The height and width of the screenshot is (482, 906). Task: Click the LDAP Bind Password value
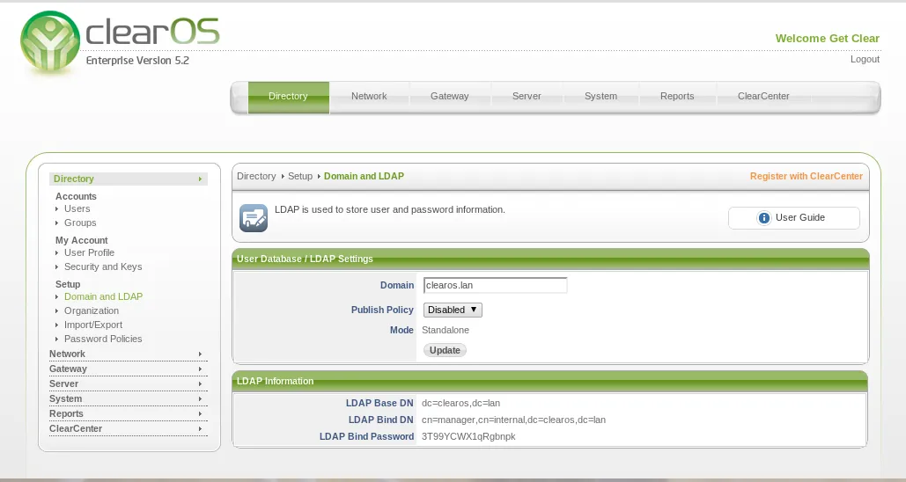[x=468, y=436]
